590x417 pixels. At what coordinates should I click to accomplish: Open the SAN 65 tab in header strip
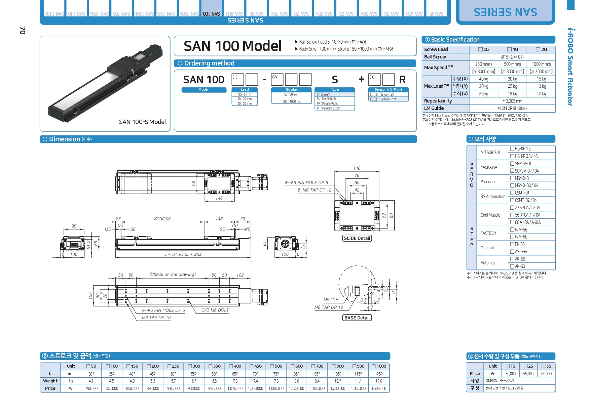tap(346, 8)
